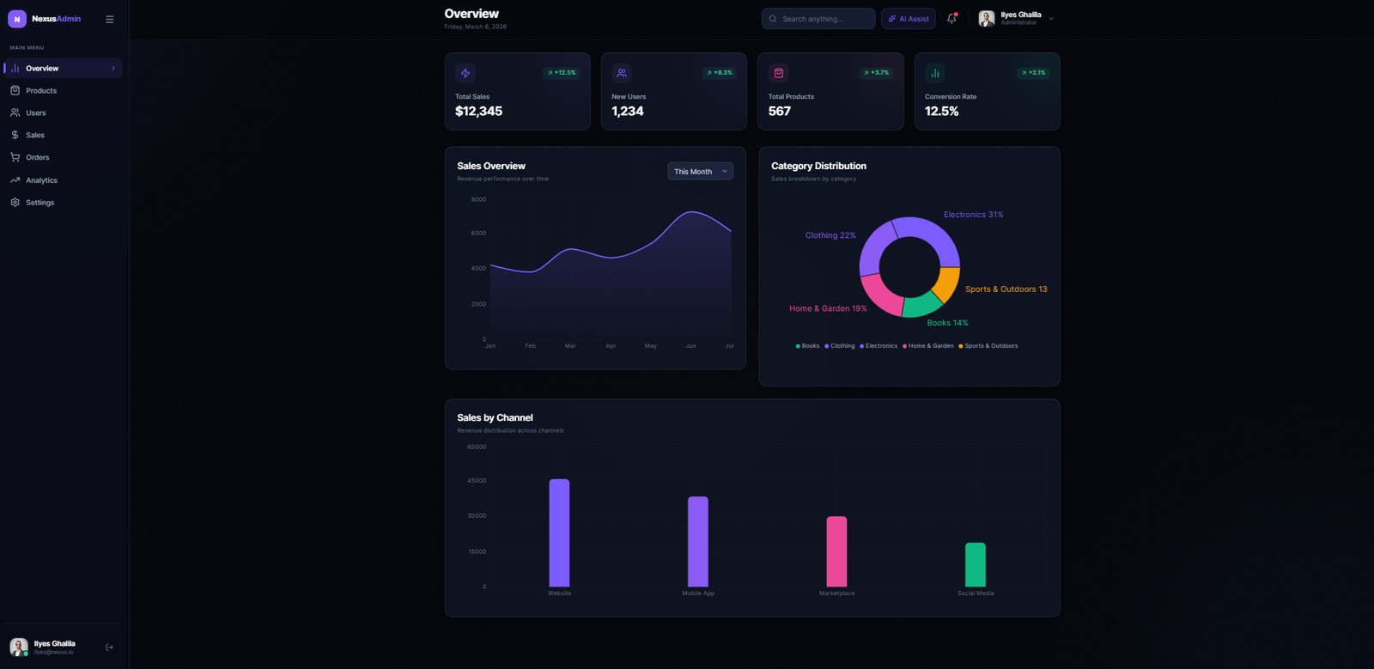
Task: Toggle Home & Garden legend entry
Action: click(x=928, y=346)
